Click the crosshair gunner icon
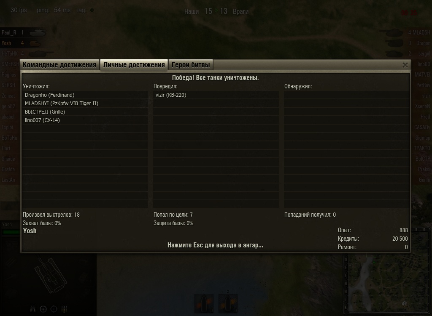 click(54, 309)
